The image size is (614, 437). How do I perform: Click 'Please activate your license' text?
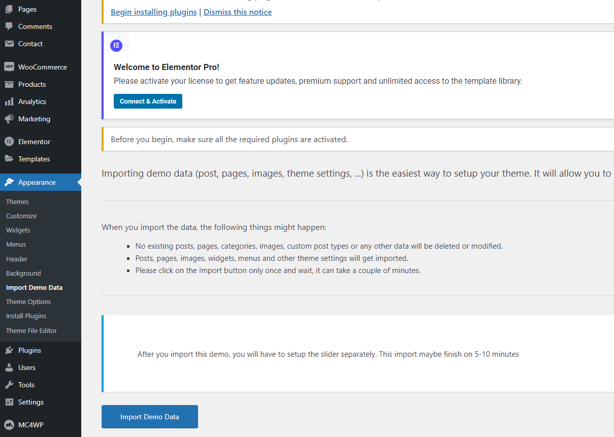(x=318, y=81)
